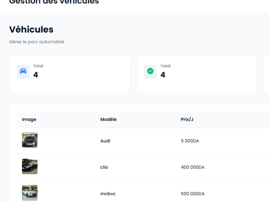269x202 pixels.
Task: Click the 400 000DA price cell
Action: coord(193,167)
